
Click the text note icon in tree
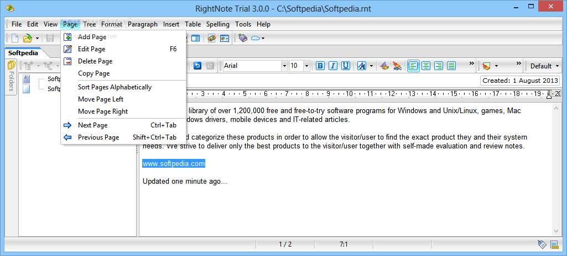[x=27, y=78]
